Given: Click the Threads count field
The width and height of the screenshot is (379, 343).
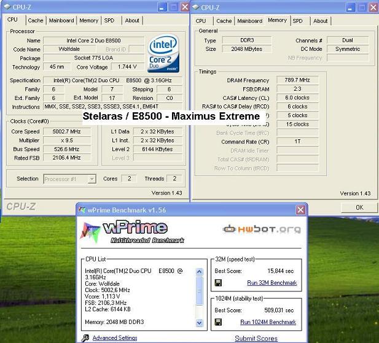Looking at the screenshot, I should [174, 179].
